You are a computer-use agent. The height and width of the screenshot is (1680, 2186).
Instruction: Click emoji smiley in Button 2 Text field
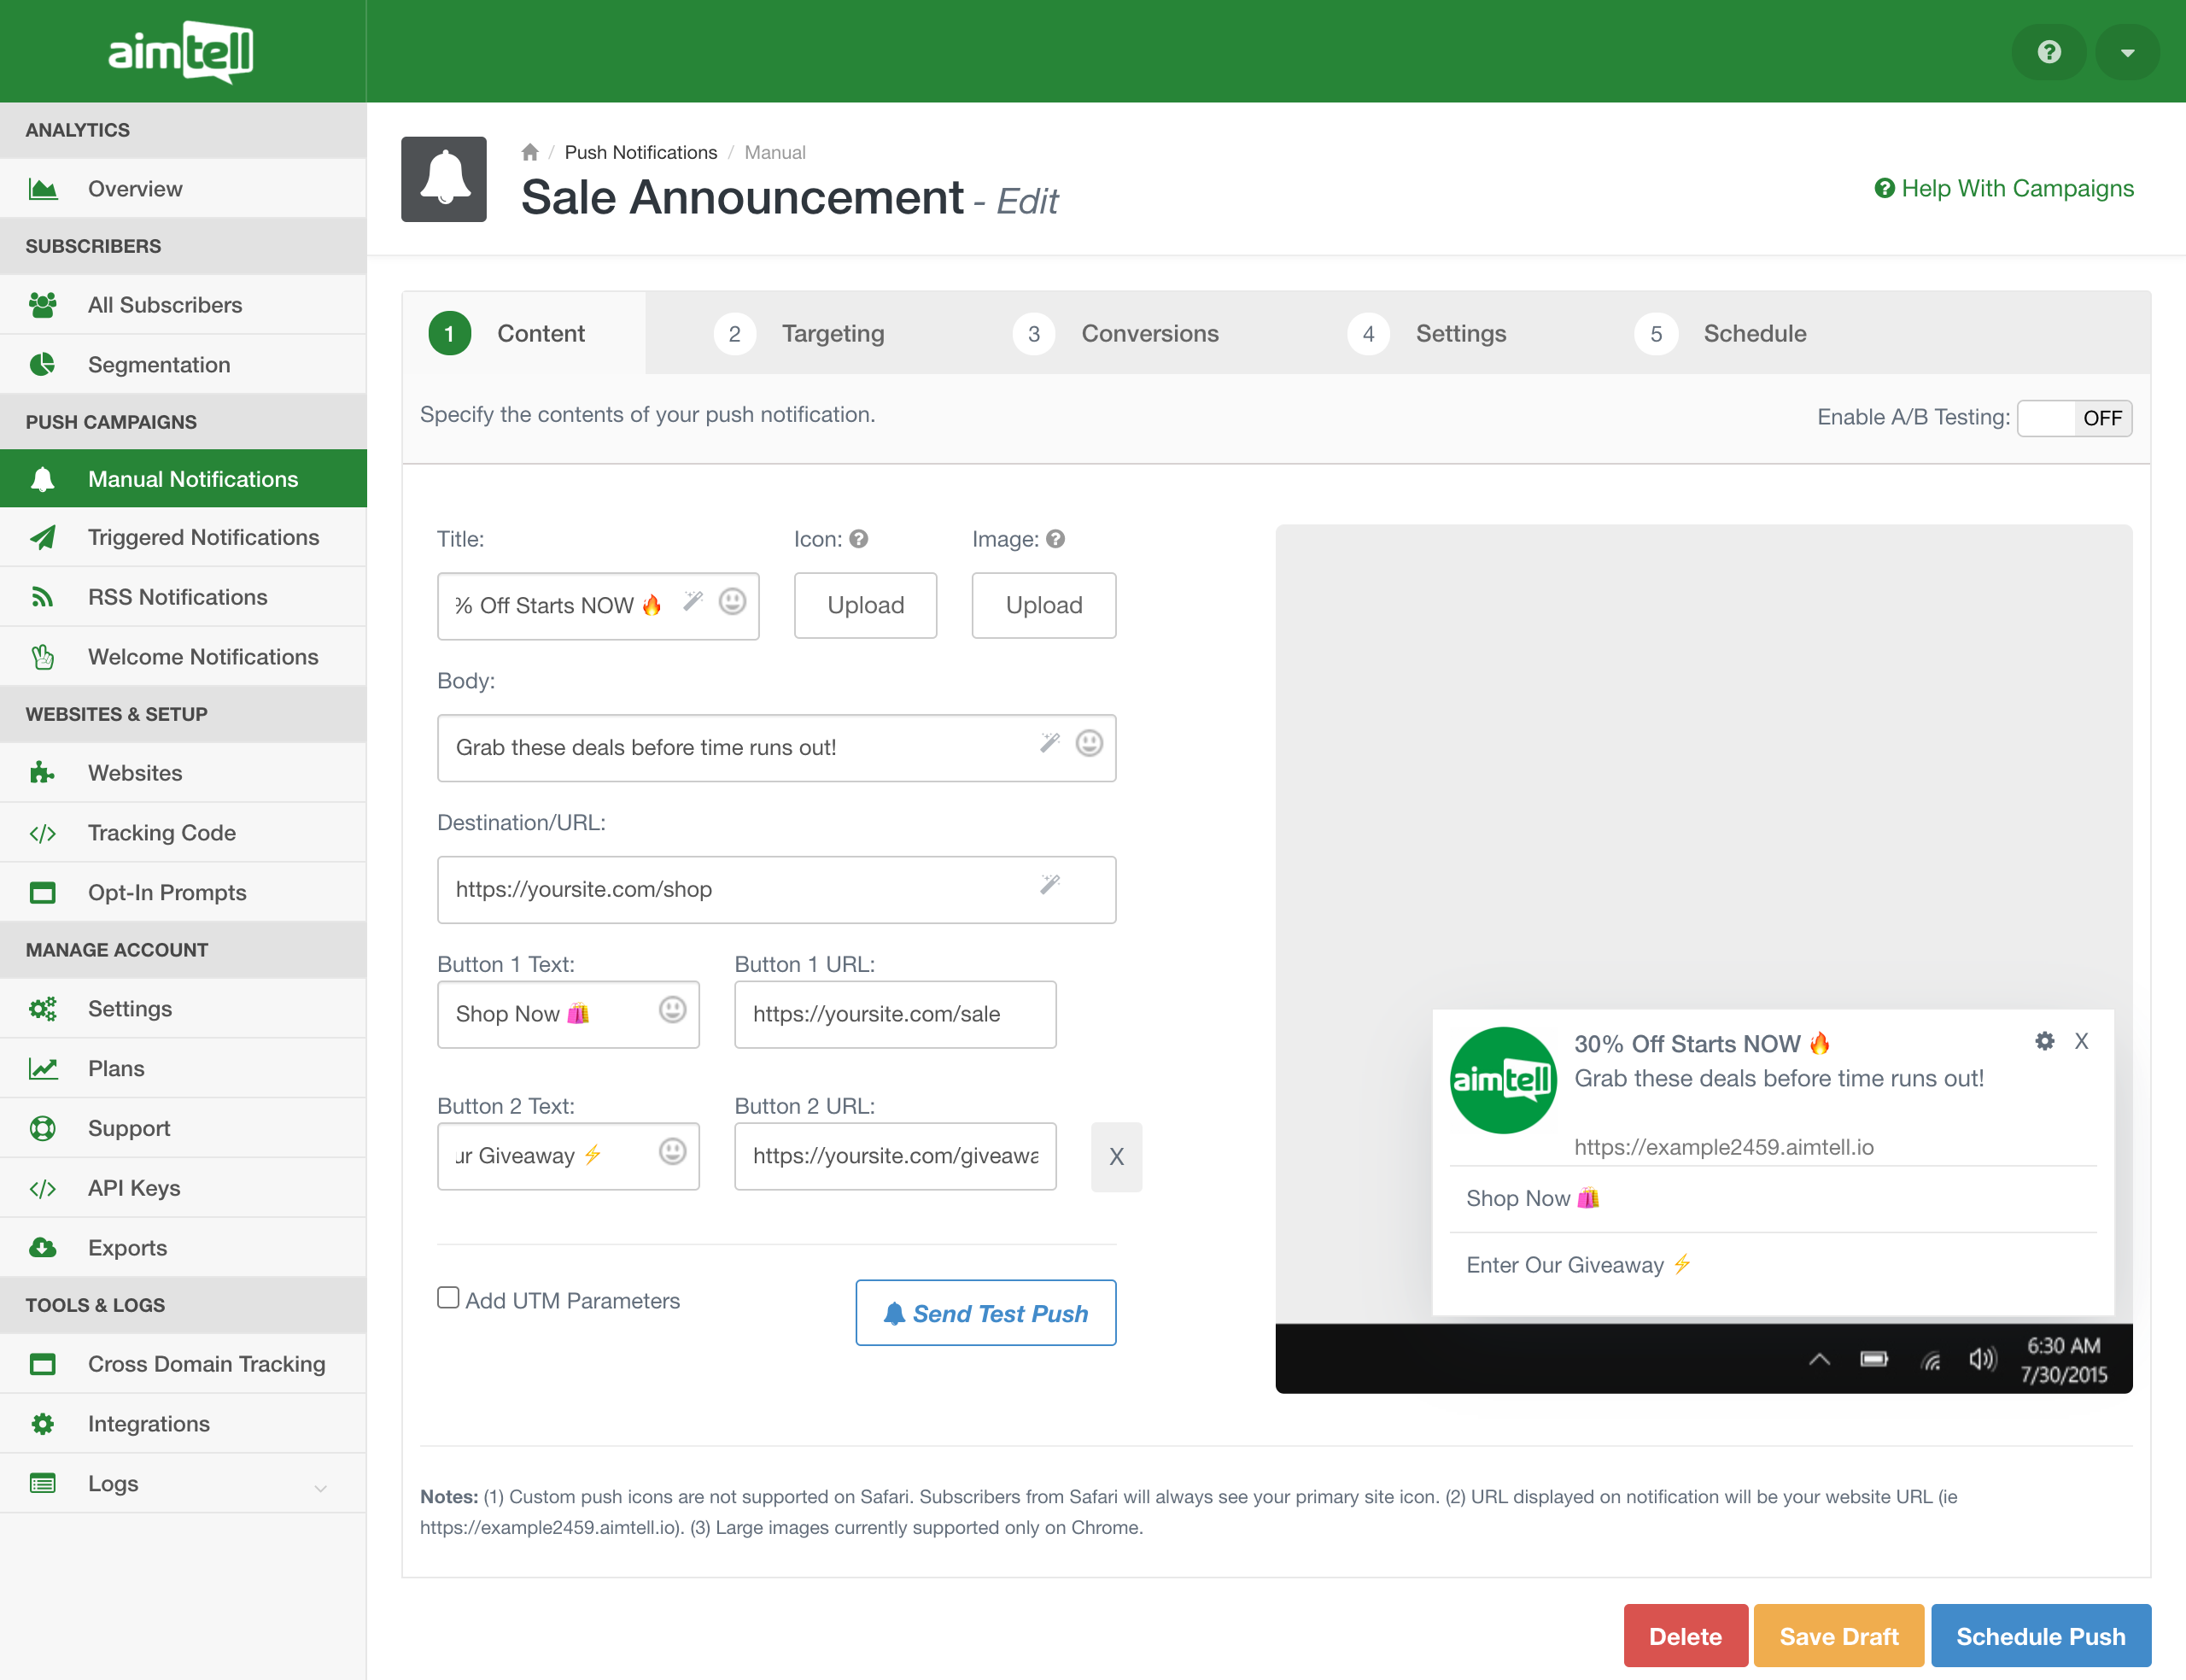pos(672,1152)
